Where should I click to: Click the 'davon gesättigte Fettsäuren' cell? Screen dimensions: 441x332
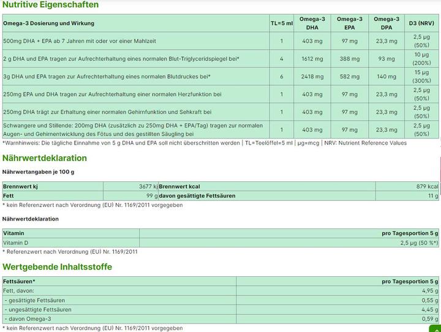(197, 196)
